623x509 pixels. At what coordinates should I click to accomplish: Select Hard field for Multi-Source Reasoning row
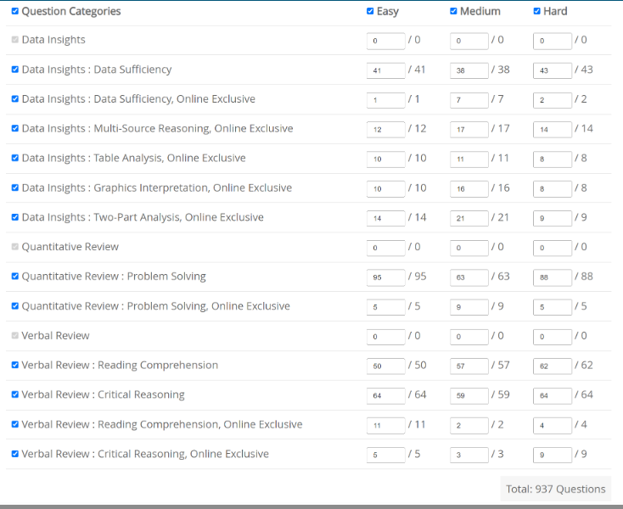[x=553, y=130]
